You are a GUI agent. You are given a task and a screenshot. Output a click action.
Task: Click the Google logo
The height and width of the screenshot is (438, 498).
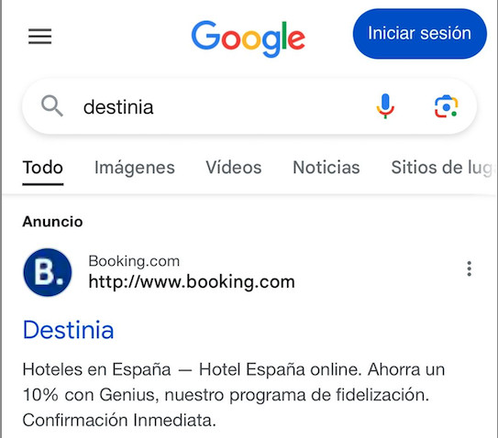coord(248,38)
